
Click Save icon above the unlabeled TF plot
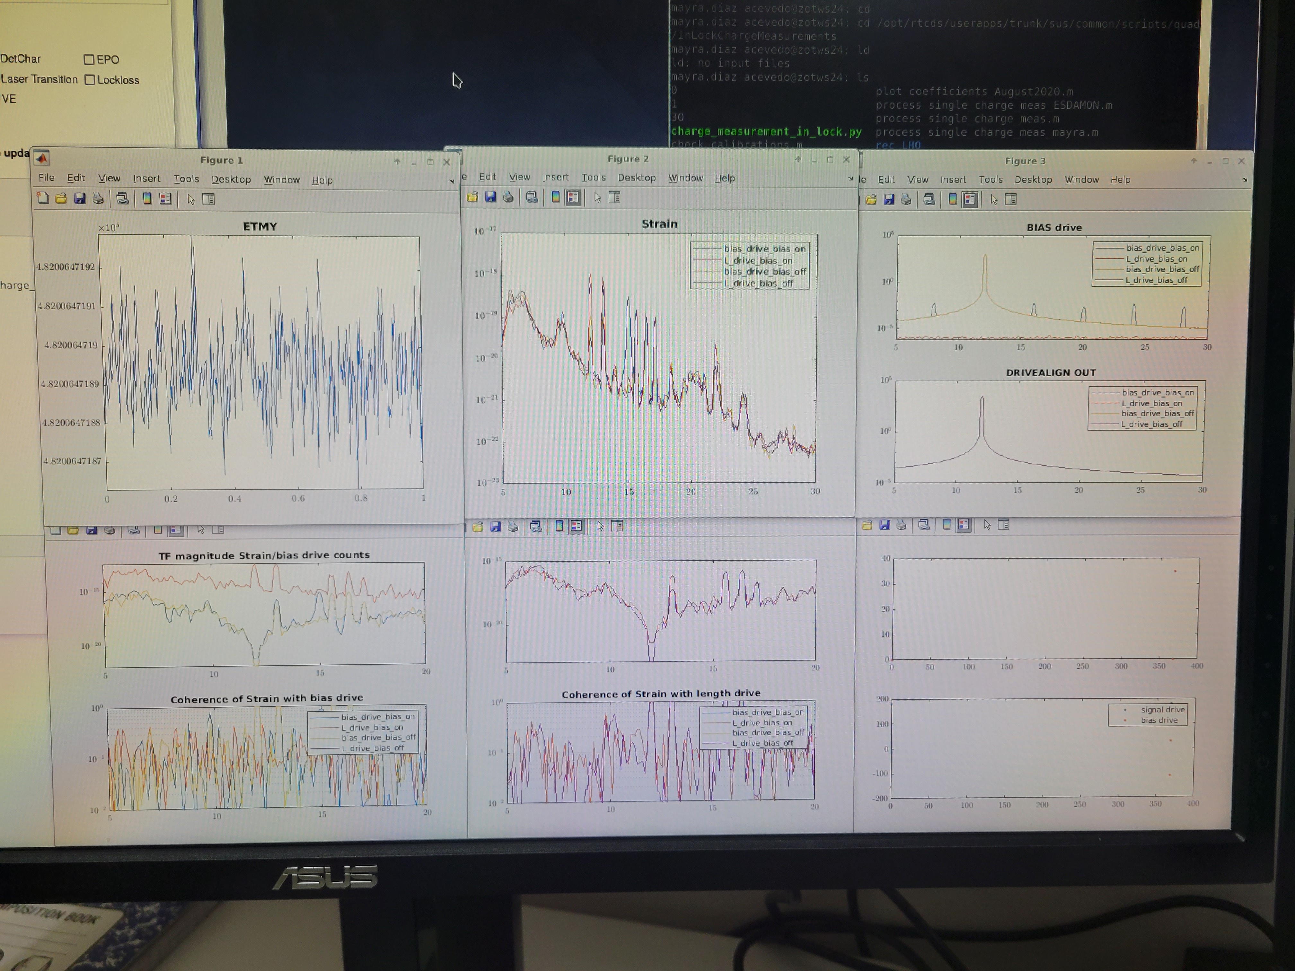(495, 526)
